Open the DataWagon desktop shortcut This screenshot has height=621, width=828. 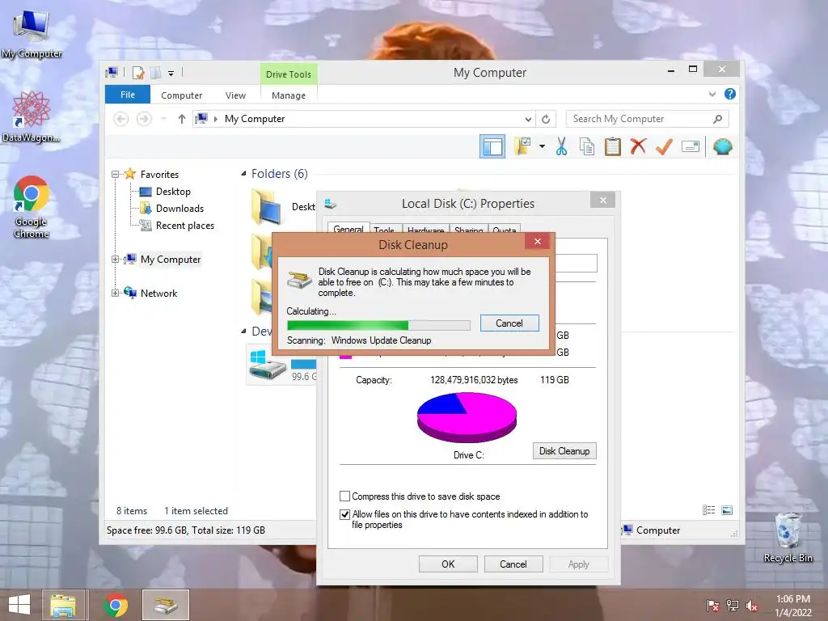32,116
